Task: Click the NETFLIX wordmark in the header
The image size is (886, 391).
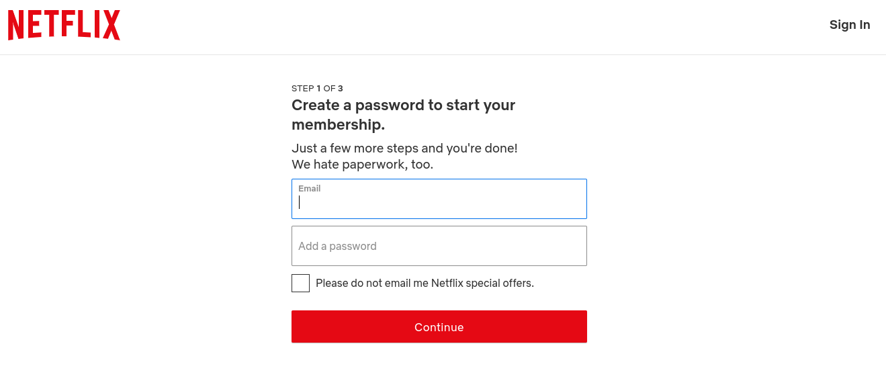Action: click(x=64, y=24)
